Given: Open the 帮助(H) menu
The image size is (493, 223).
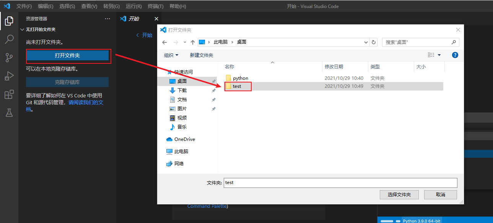Looking at the screenshot, I should click(x=177, y=6).
